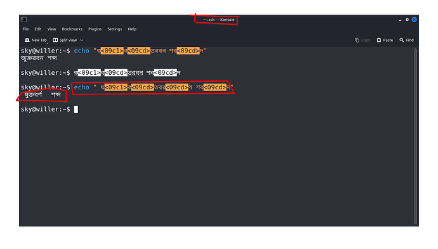Paste clipboard using the Paste button
This screenshot has width=438, height=249.
click(385, 40)
